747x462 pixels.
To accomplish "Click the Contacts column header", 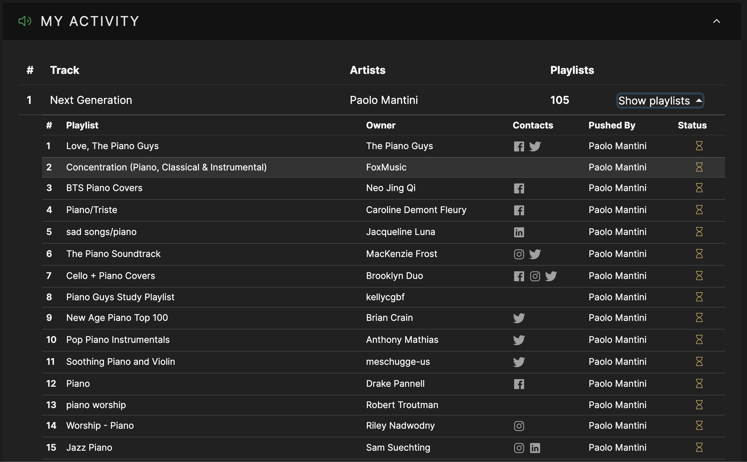I will point(533,125).
